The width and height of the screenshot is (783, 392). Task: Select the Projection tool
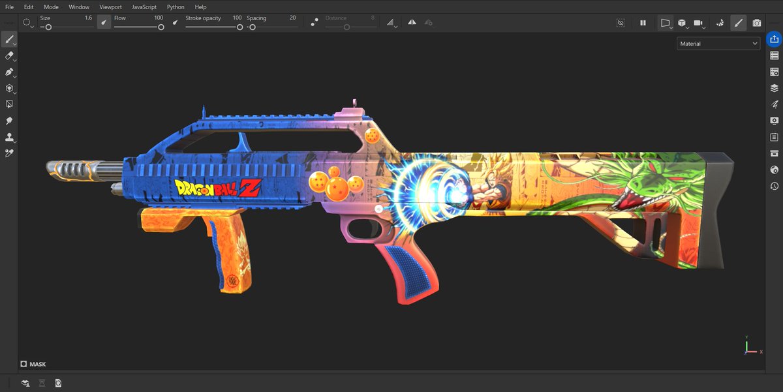(x=9, y=72)
